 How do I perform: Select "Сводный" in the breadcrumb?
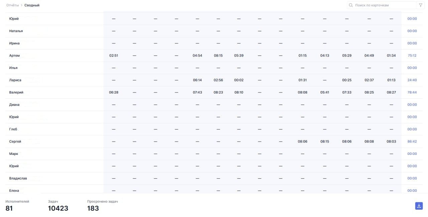coord(32,5)
